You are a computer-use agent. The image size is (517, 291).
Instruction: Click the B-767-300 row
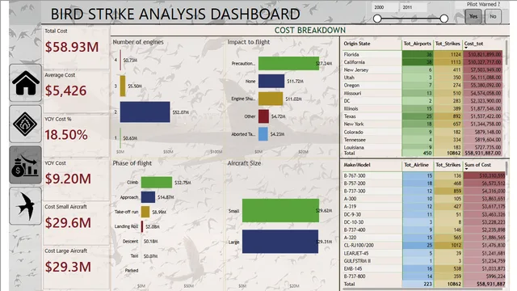click(x=423, y=176)
